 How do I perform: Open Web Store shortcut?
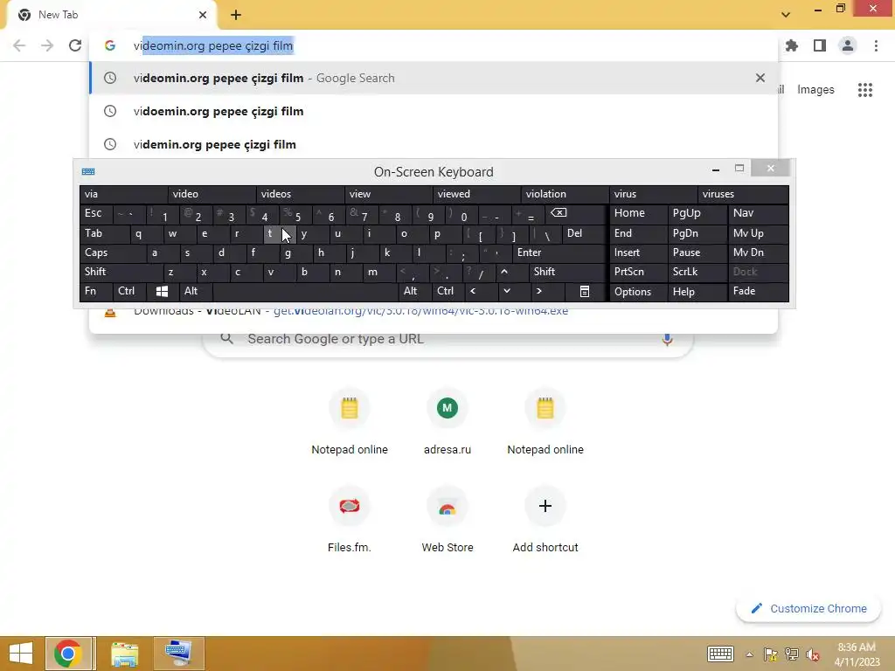point(447,521)
